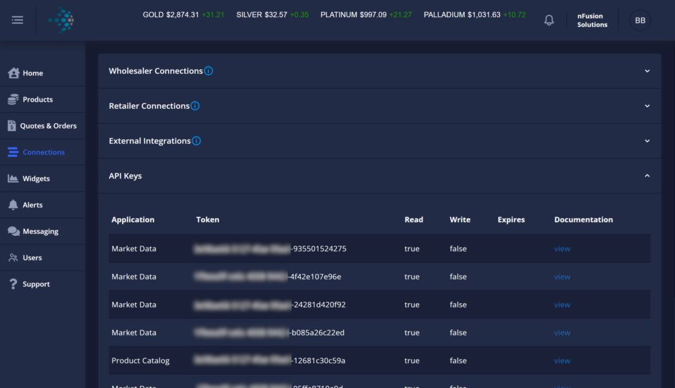
Task: Click the Expires column header
Action: coord(511,219)
